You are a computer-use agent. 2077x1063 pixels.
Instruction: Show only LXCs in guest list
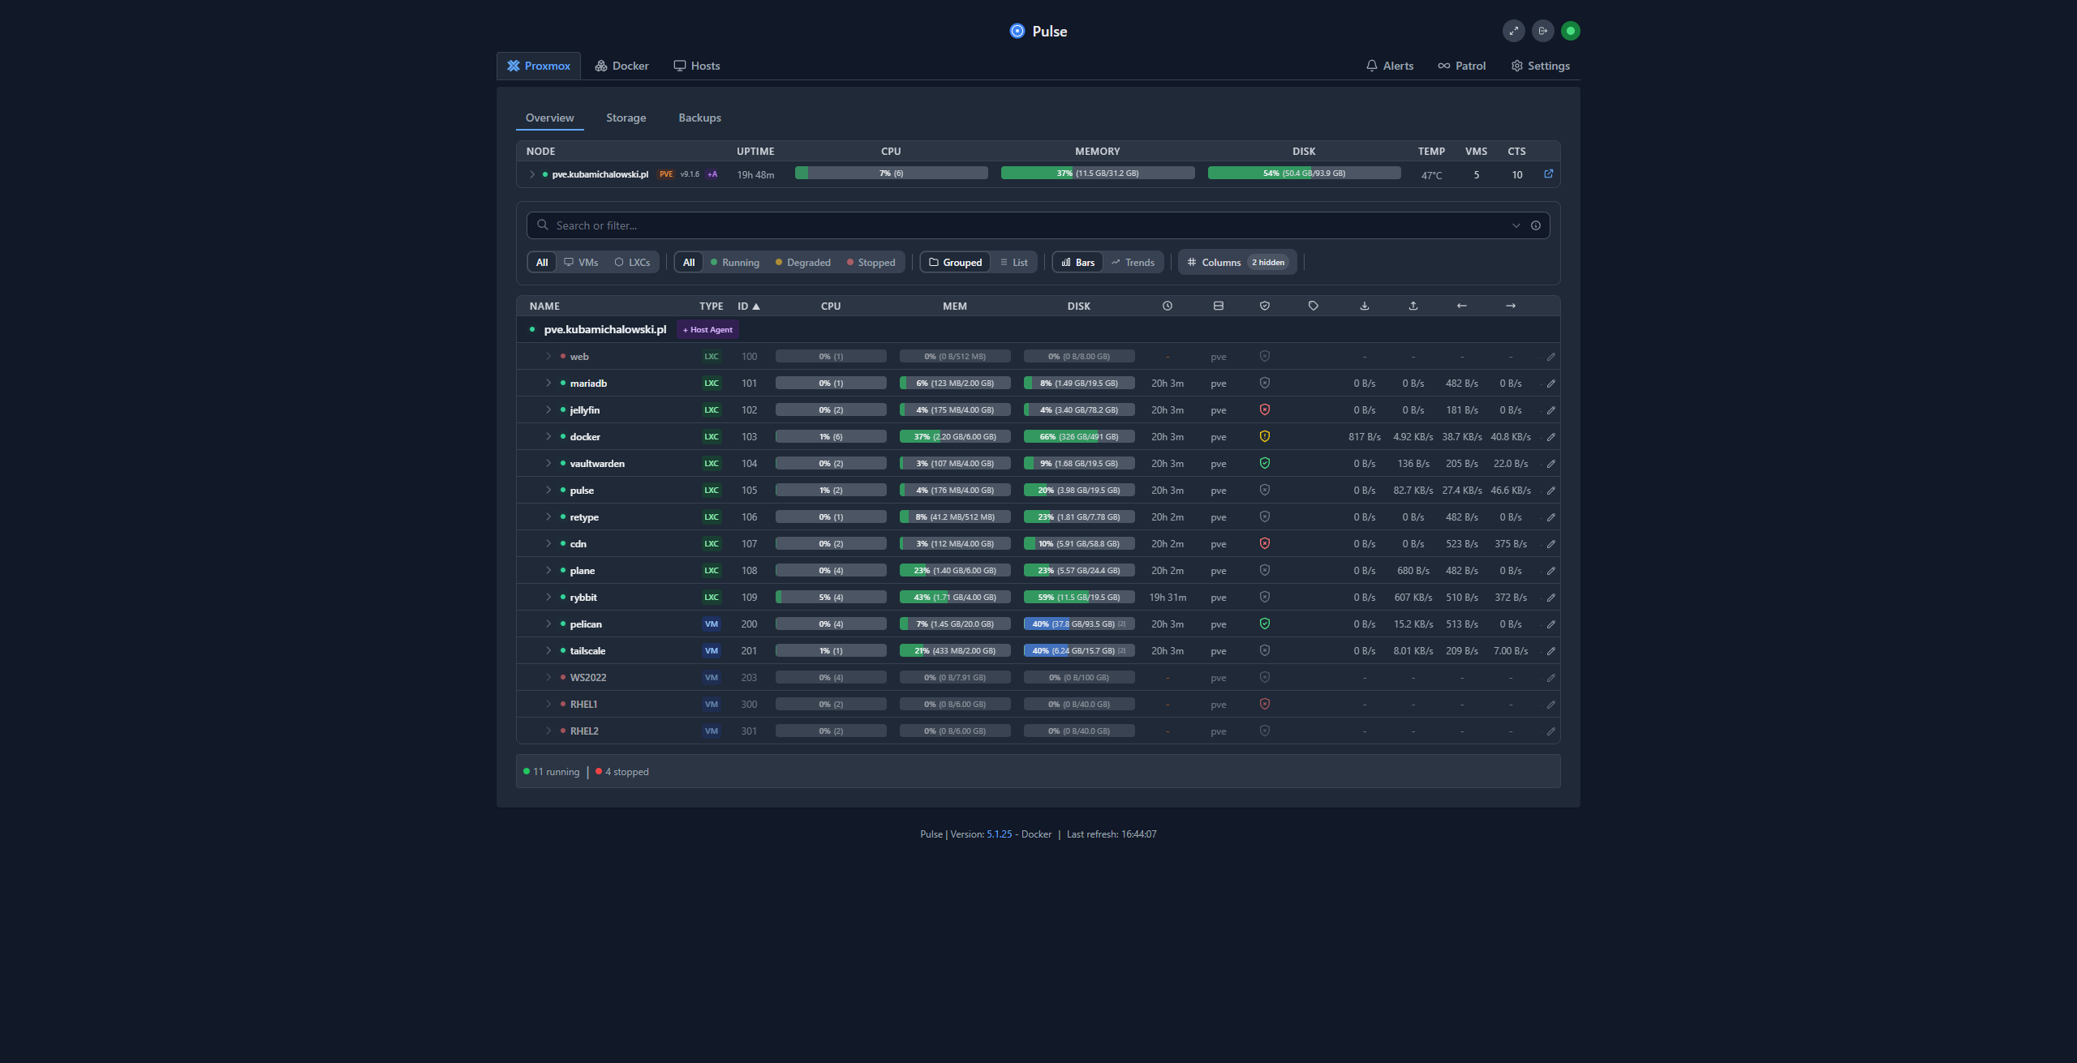click(632, 263)
